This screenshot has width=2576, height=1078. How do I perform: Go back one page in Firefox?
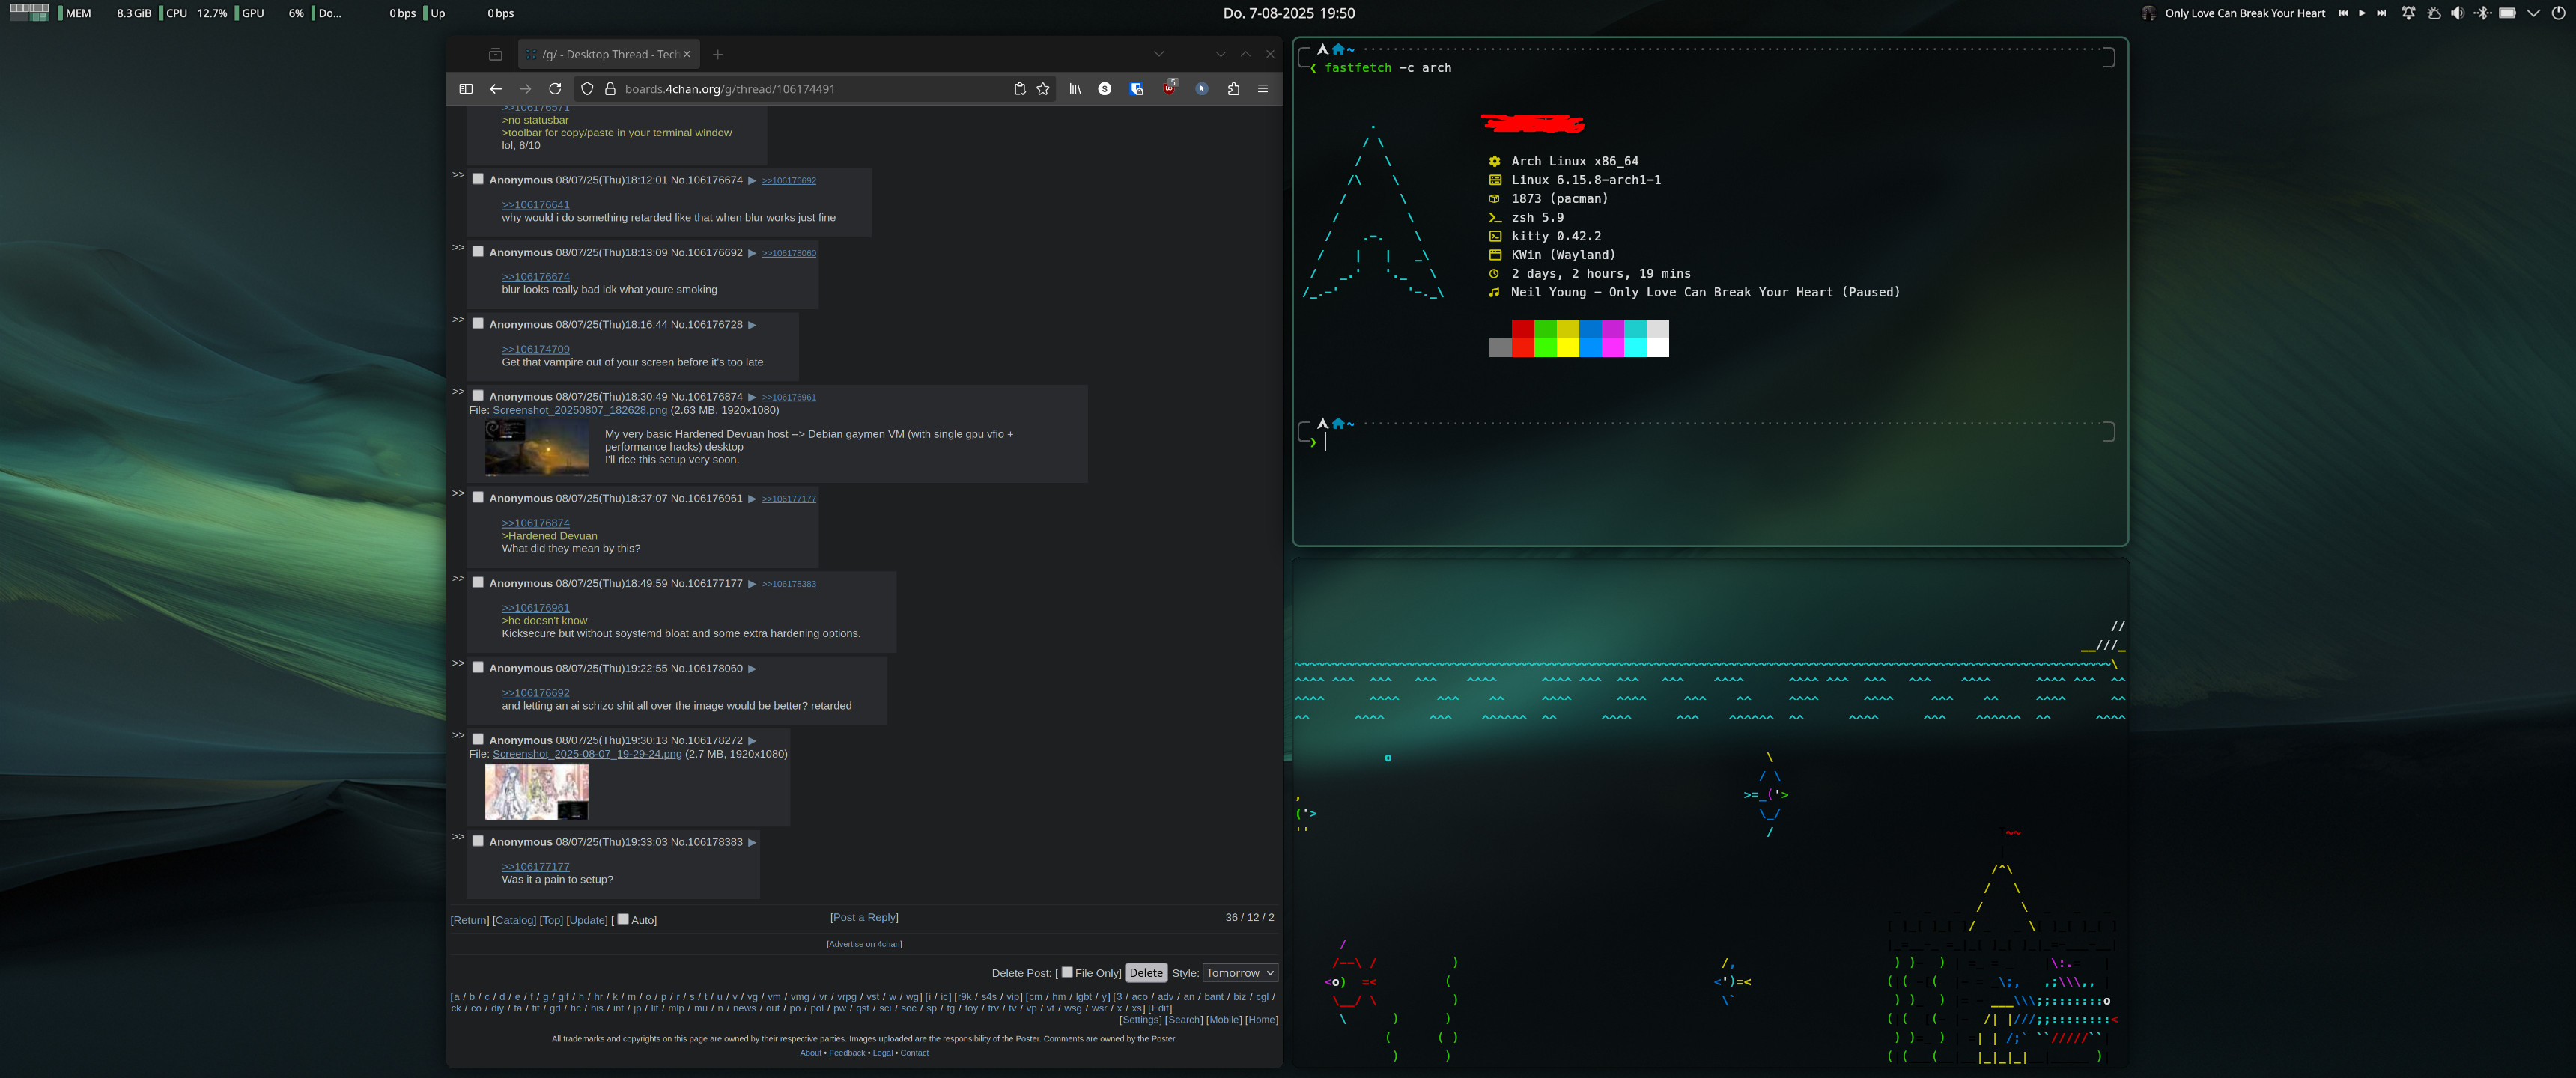click(x=496, y=89)
